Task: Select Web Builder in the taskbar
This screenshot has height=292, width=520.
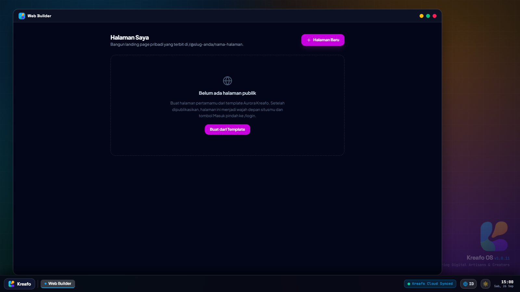Action: pos(58,284)
